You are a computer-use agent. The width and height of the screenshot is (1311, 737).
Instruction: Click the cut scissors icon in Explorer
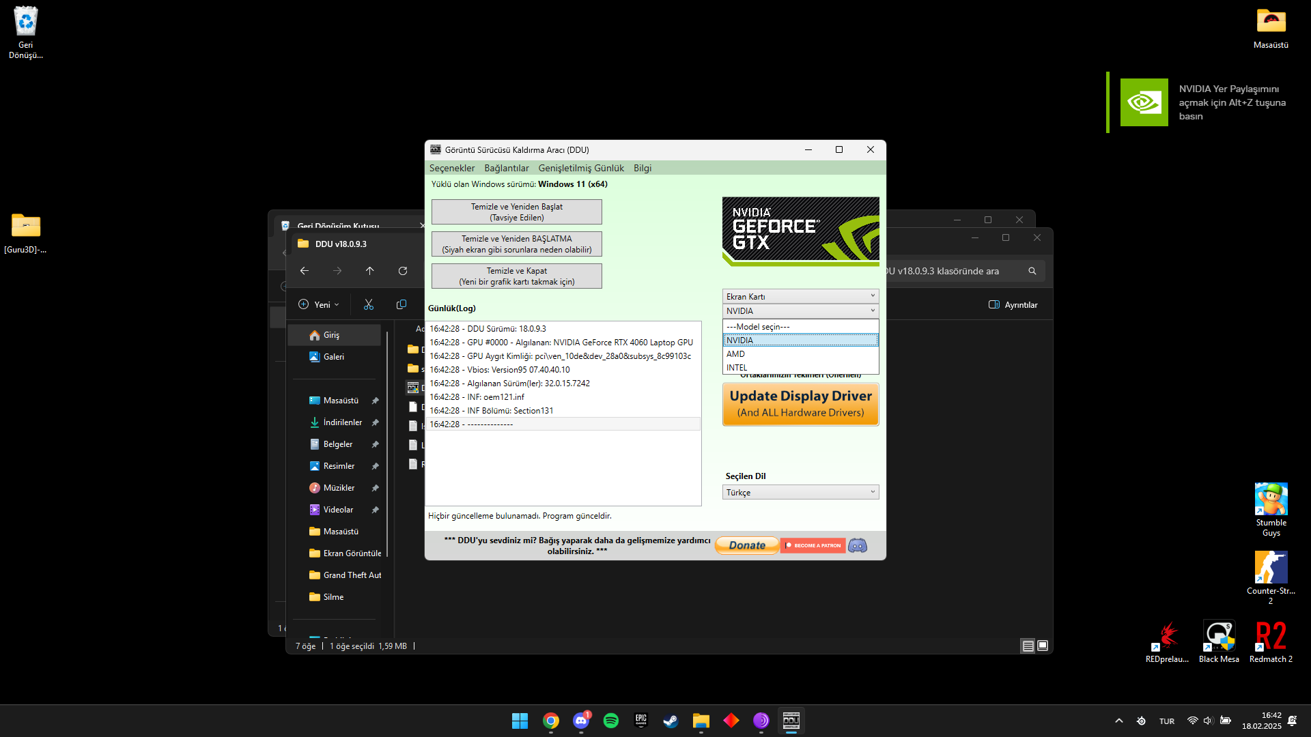(x=369, y=304)
